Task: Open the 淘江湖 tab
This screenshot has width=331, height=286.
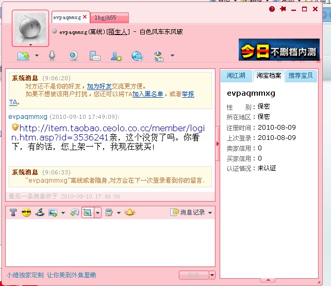Action: tap(236, 76)
